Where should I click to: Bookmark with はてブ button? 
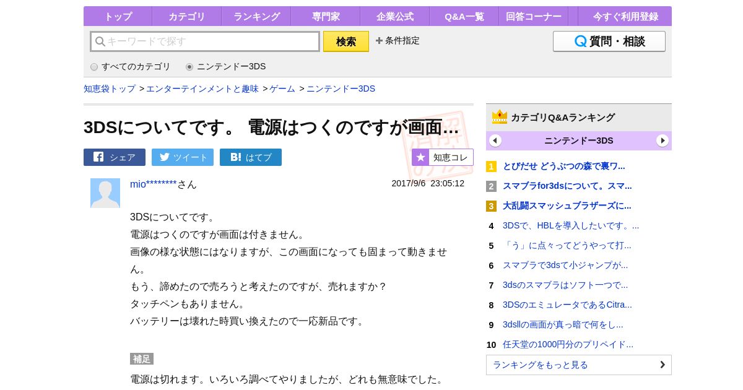[251, 157]
